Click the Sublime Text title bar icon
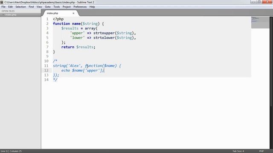 coord(2,2)
